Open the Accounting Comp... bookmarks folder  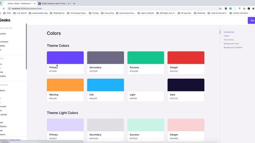pyautogui.click(x=126, y=13)
